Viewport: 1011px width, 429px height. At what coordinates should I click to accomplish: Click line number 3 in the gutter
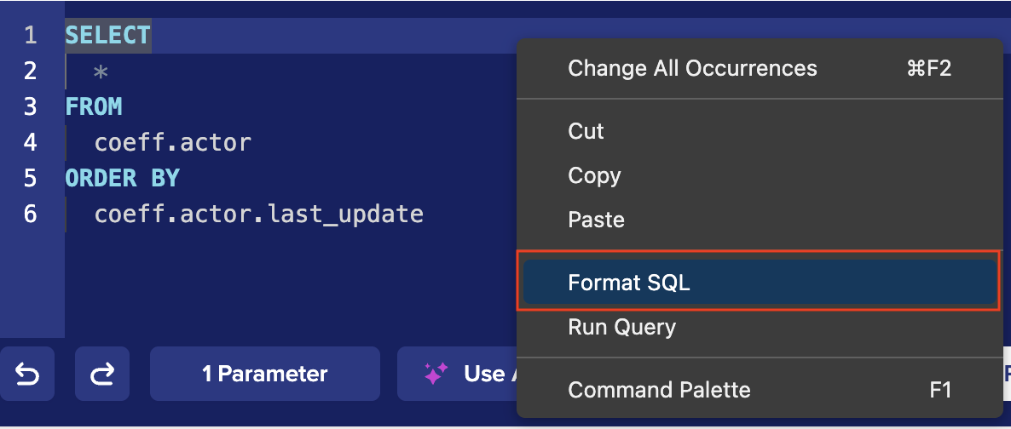pos(31,106)
